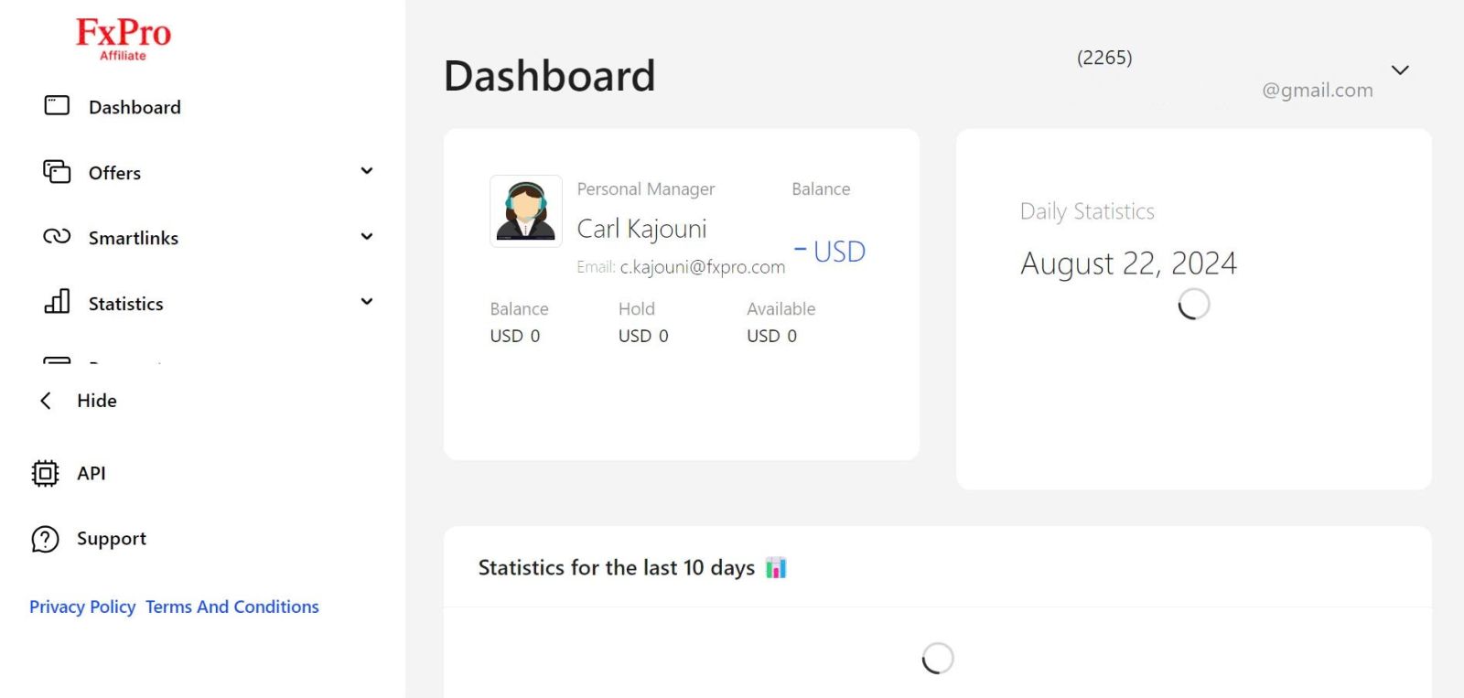Open the Dashboard menu item
This screenshot has height=698, width=1464.
point(135,107)
